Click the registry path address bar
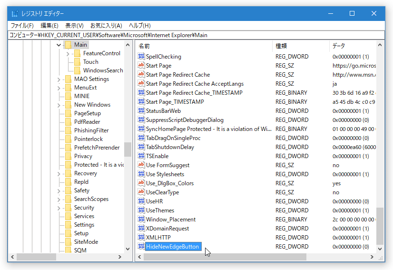The height and width of the screenshot is (270, 393). coord(196,35)
